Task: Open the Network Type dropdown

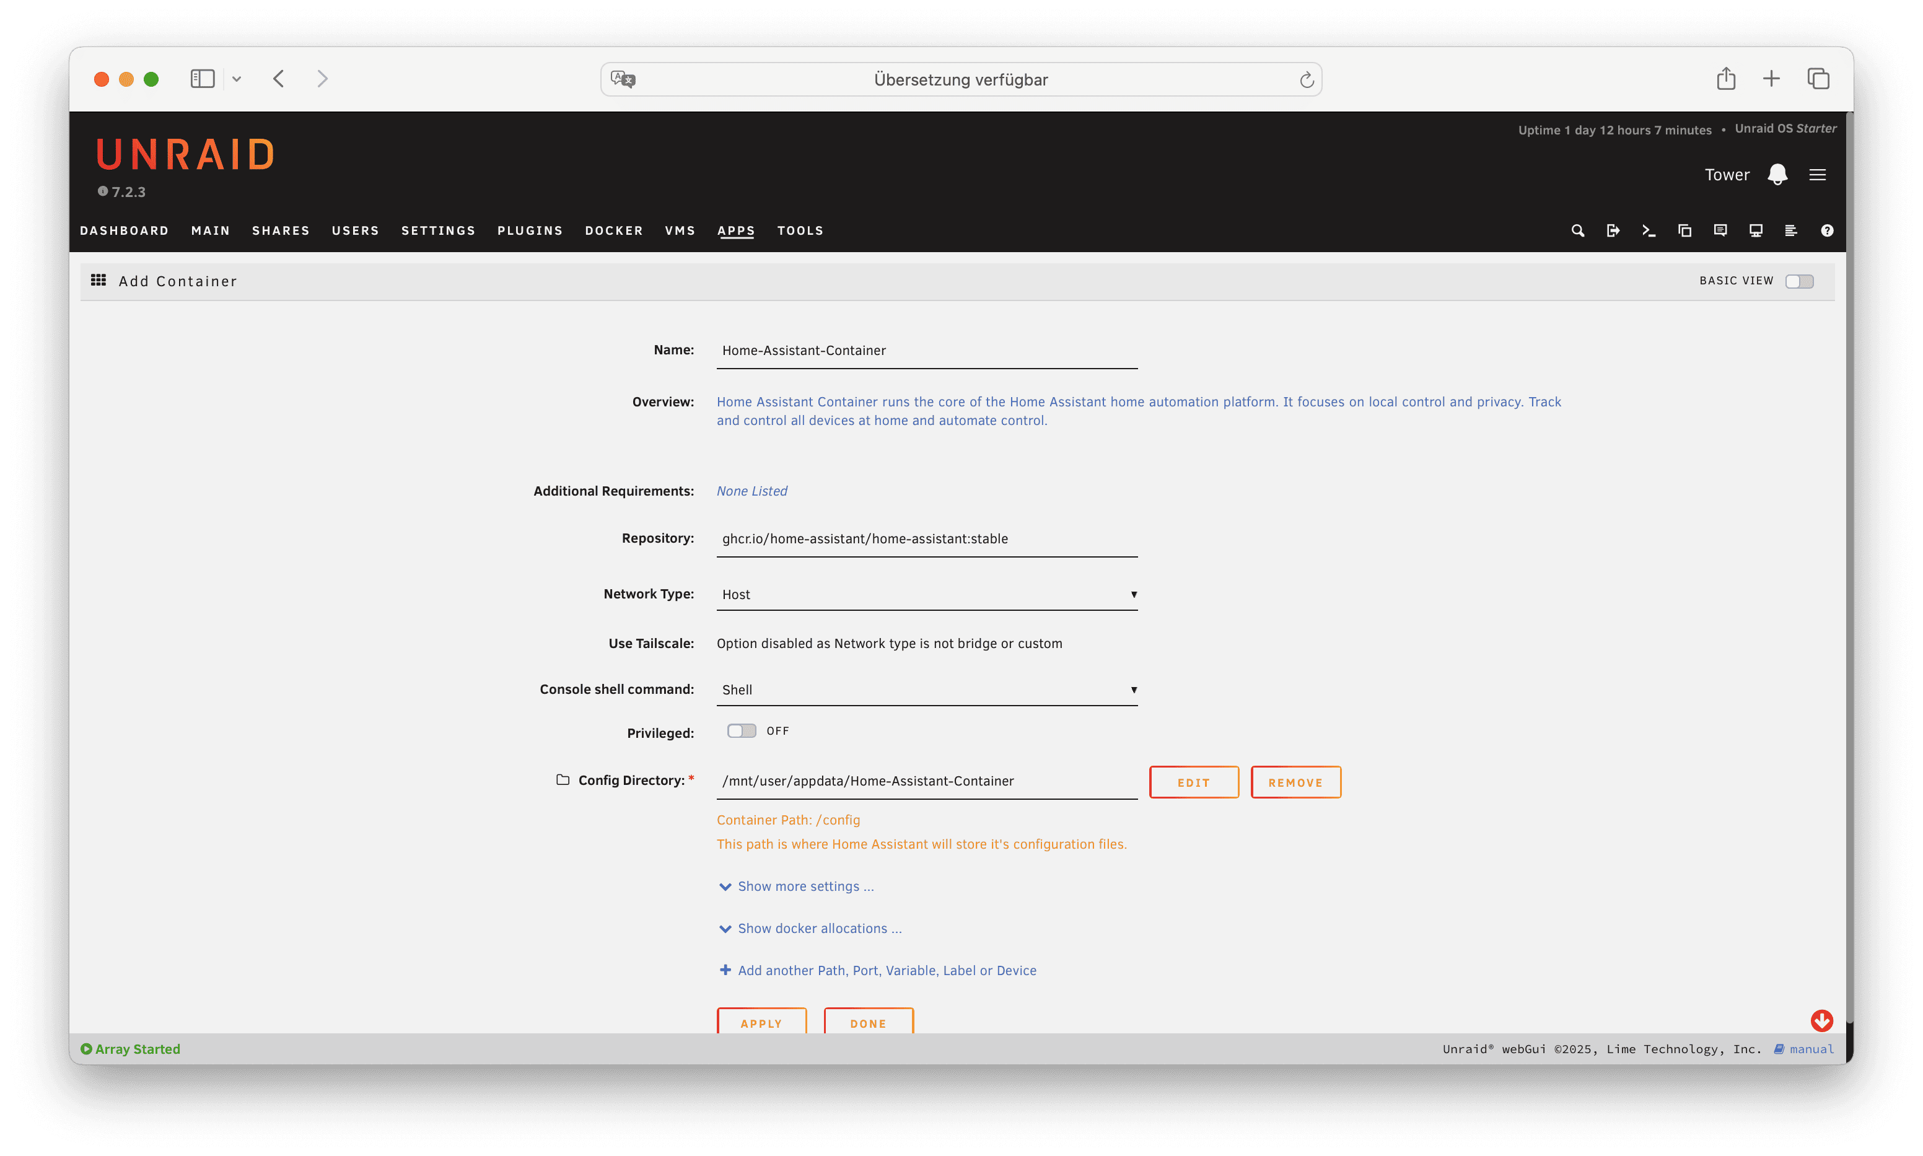Action: (x=926, y=594)
